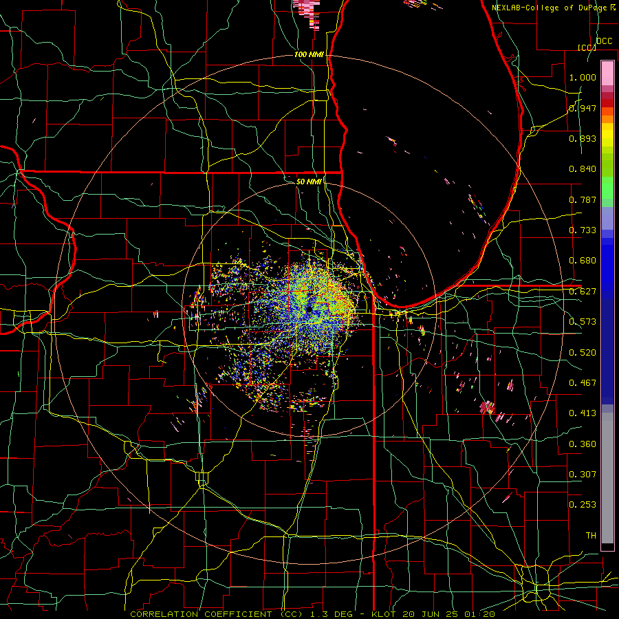Select the 0.733 legend value

click(583, 230)
